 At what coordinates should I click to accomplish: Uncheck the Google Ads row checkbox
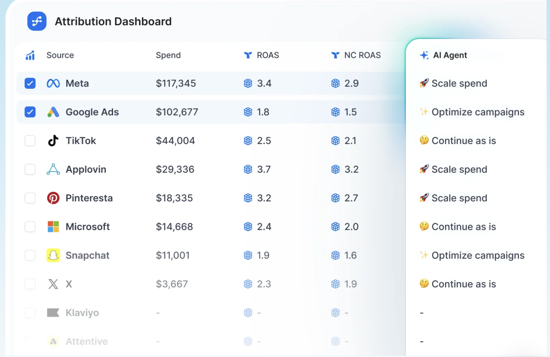point(30,112)
